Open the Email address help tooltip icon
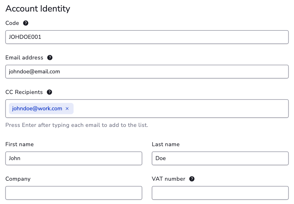This screenshot has width=294, height=204. 50,58
